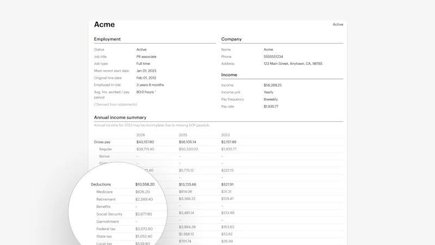
Task: Click the Derived from statements footnote
Action: click(115, 105)
